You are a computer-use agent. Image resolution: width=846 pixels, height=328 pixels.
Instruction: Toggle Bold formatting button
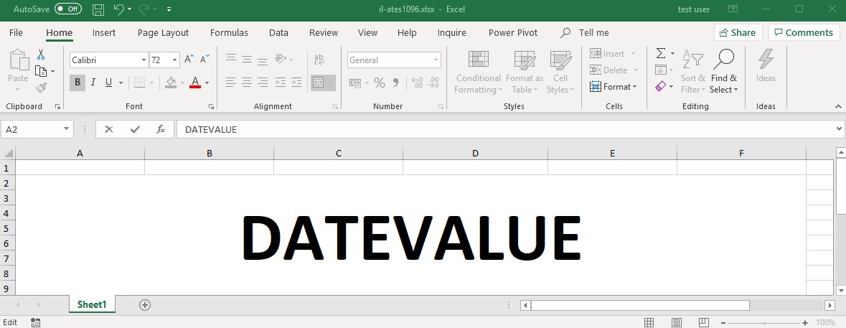pyautogui.click(x=77, y=83)
